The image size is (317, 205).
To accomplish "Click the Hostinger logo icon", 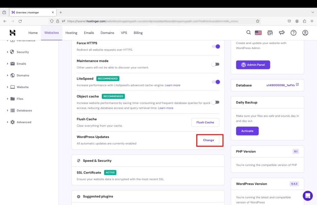I will pos(12,33).
